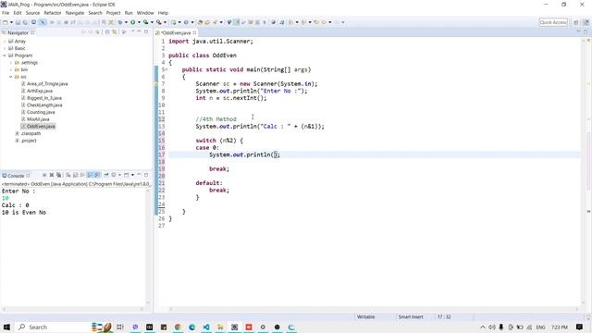Open Console view dropdown arrow
592x333 pixels.
tap(132, 175)
